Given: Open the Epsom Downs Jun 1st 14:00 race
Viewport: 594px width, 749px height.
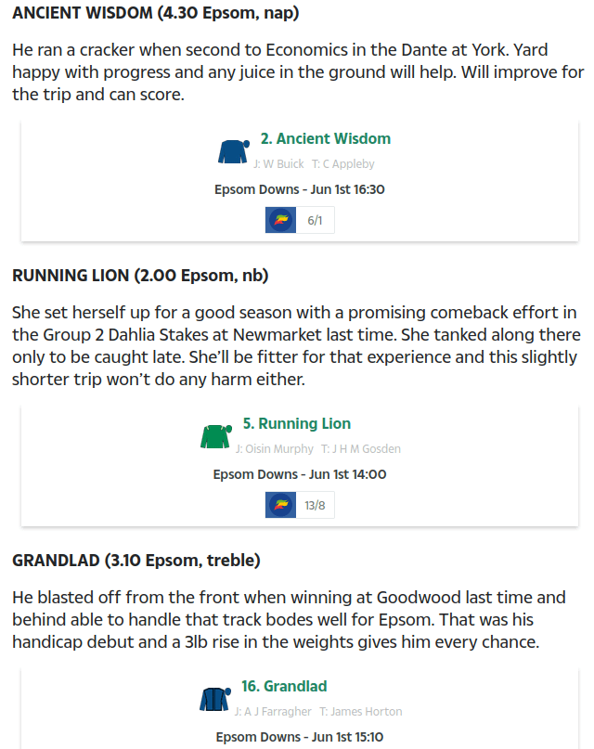Looking at the screenshot, I should 300,475.
